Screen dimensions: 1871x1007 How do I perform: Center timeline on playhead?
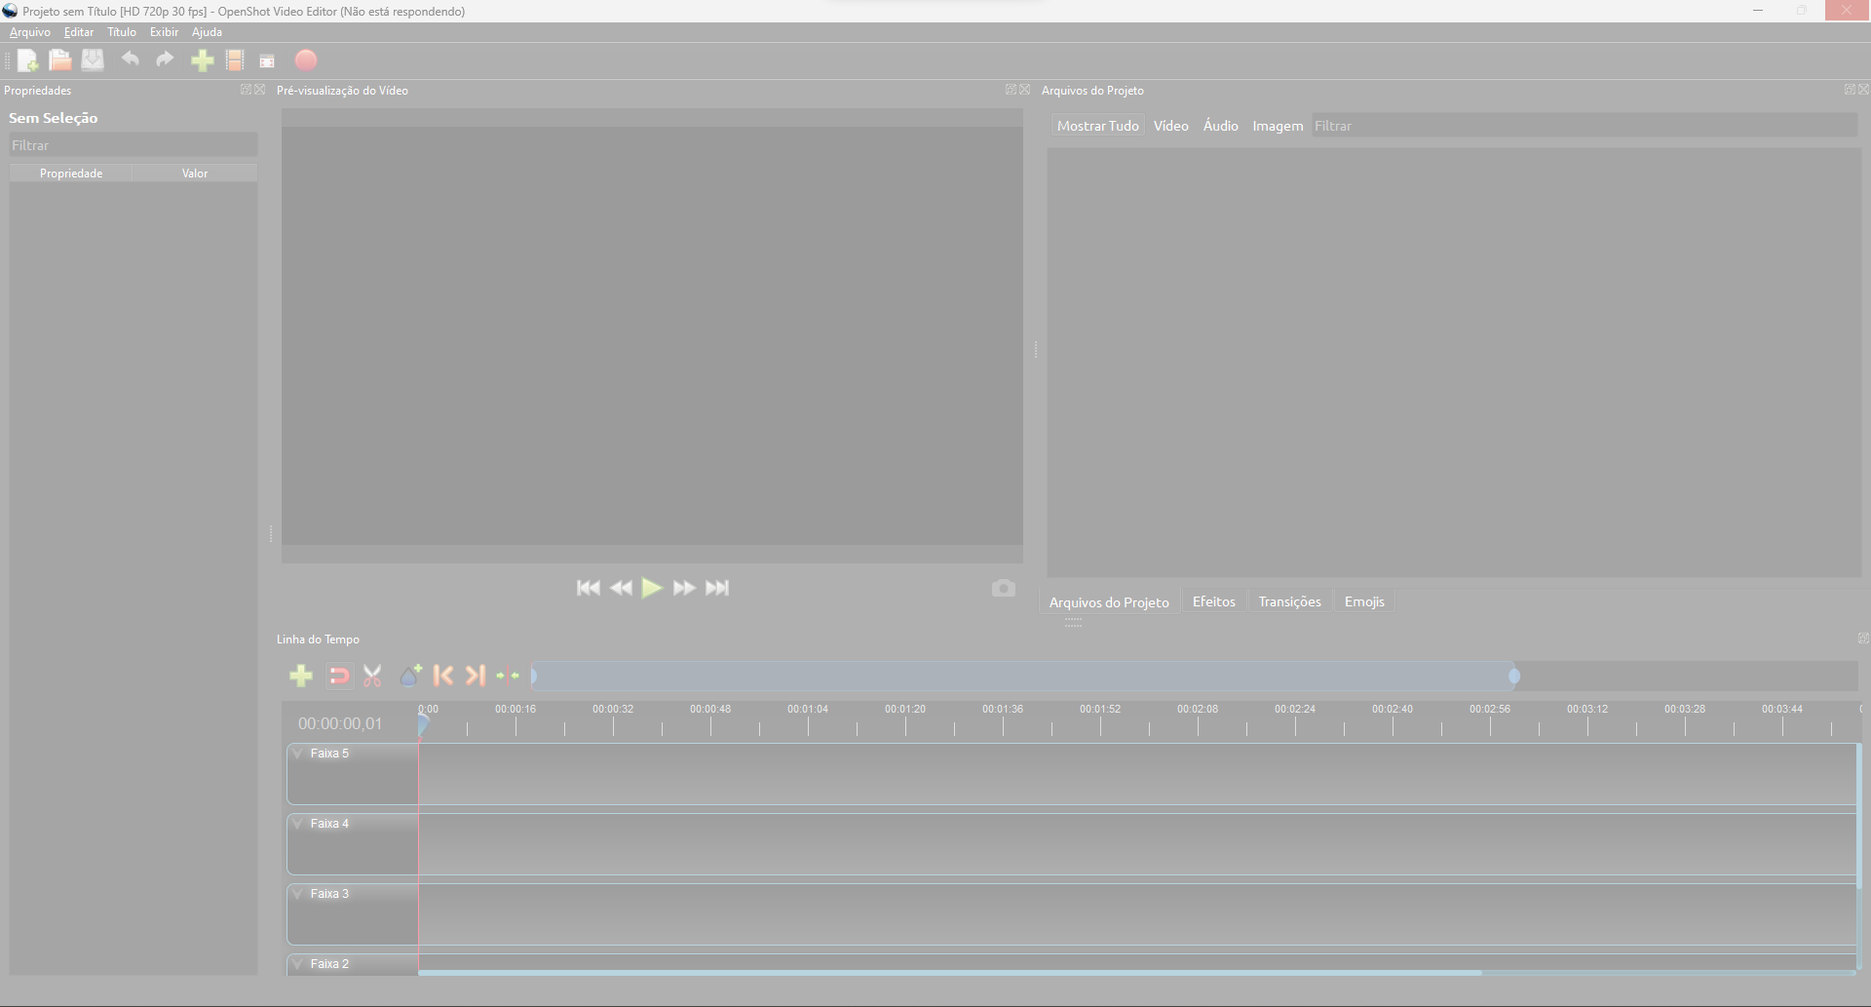(x=508, y=676)
